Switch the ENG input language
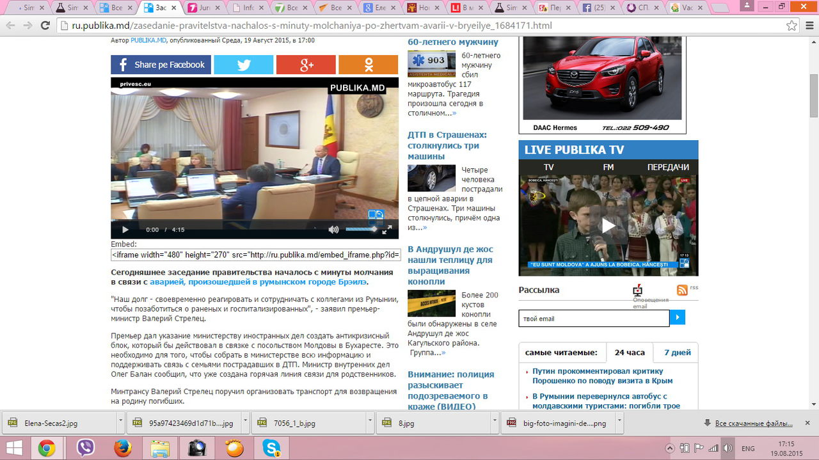Image resolution: width=819 pixels, height=460 pixels. point(748,448)
